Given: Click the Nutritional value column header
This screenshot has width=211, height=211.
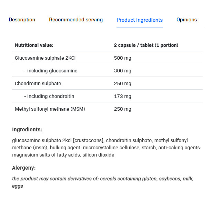Looking at the screenshot, I should [x=34, y=45].
